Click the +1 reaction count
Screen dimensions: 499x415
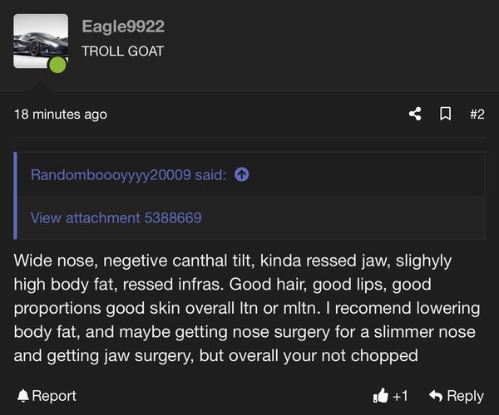(400, 396)
